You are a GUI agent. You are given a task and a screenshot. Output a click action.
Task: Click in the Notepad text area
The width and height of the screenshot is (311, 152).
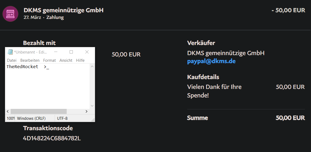click(48, 85)
